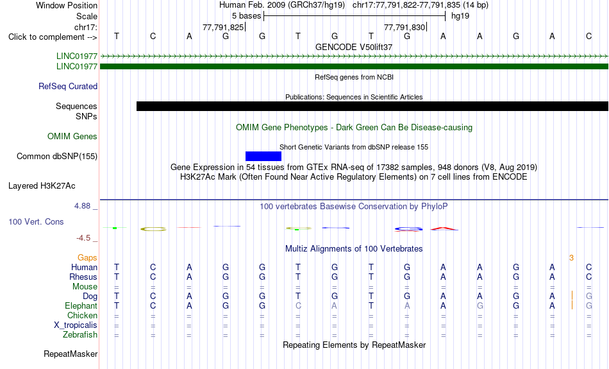The image size is (609, 369).
Task: Open the Layered H3K27Ac track label
Action: click(42, 186)
